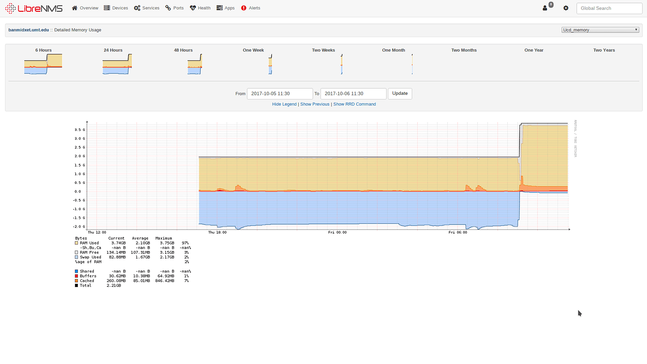Open the user account icon with notification badge
This screenshot has height=364, width=647.
click(x=546, y=8)
